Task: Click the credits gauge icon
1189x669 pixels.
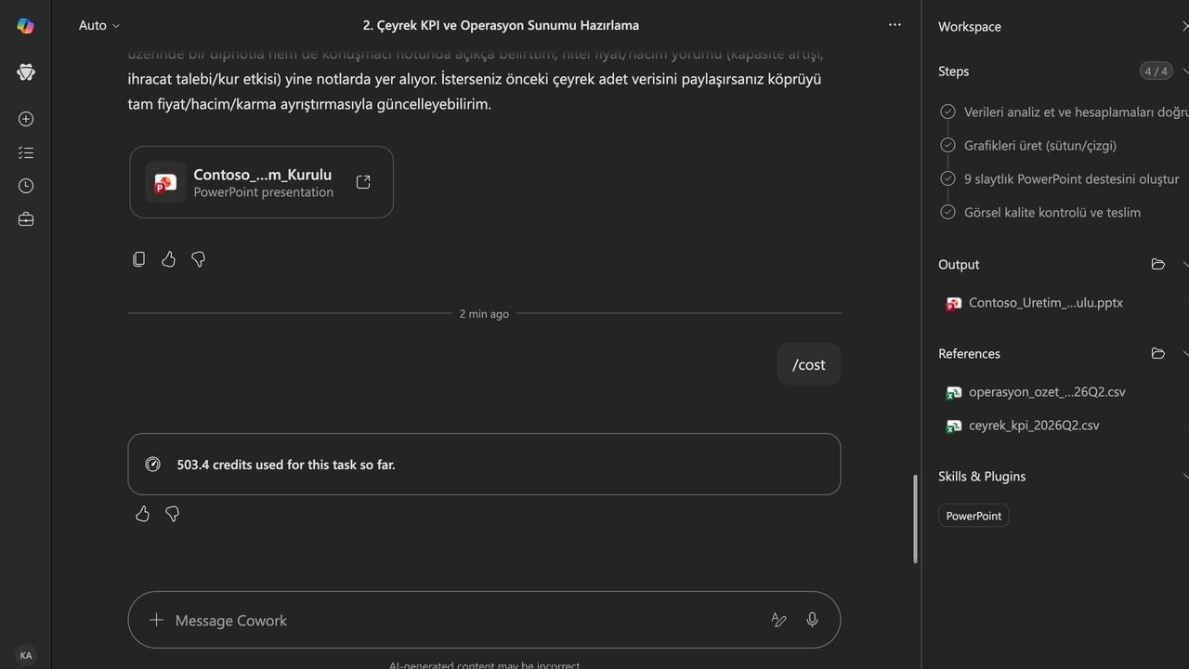Action: pos(153,465)
